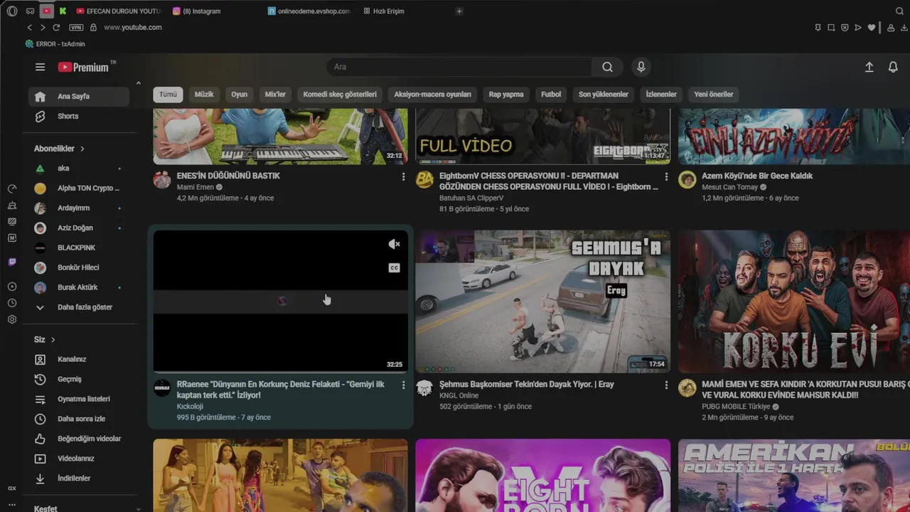Select the Müzik filter chip
Image resolution: width=910 pixels, height=512 pixels.
[x=204, y=94]
